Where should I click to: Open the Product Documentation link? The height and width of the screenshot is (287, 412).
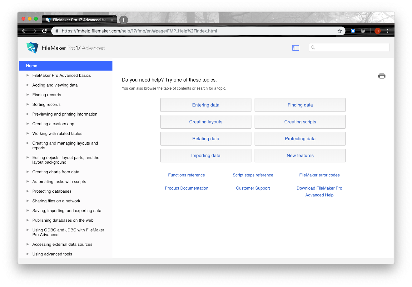[x=186, y=188]
